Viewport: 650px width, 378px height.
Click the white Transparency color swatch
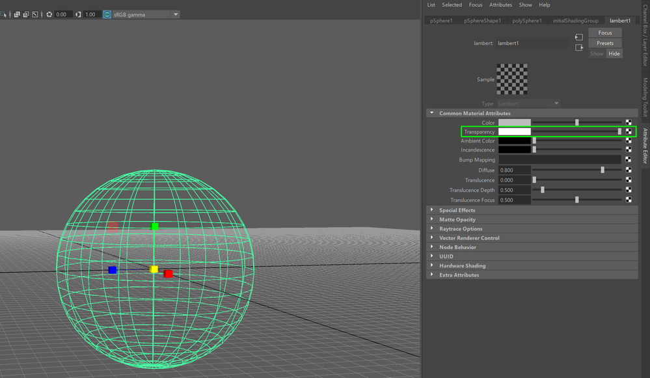[515, 131]
